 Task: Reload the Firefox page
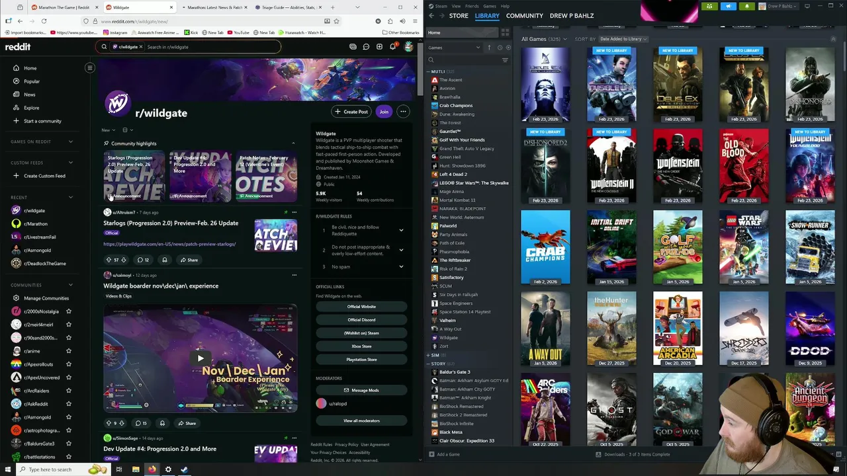[x=44, y=21]
